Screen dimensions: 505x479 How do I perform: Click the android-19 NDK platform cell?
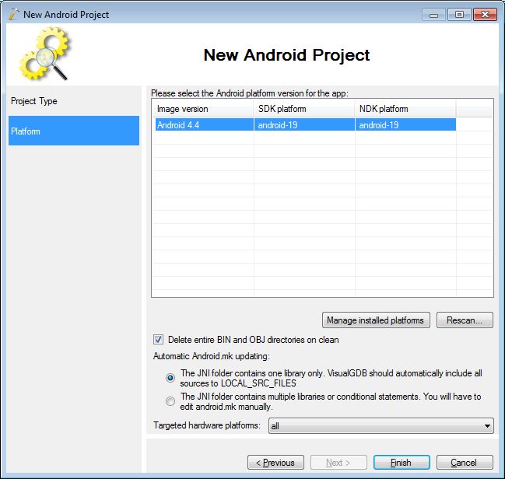(405, 125)
